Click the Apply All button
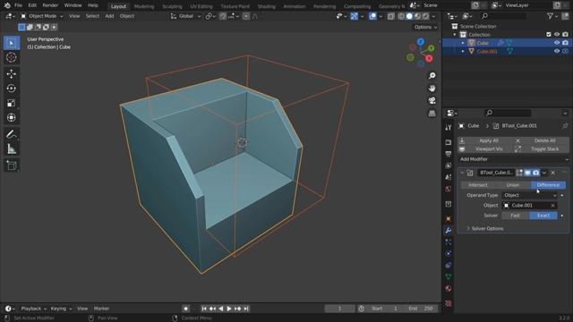 [485, 140]
